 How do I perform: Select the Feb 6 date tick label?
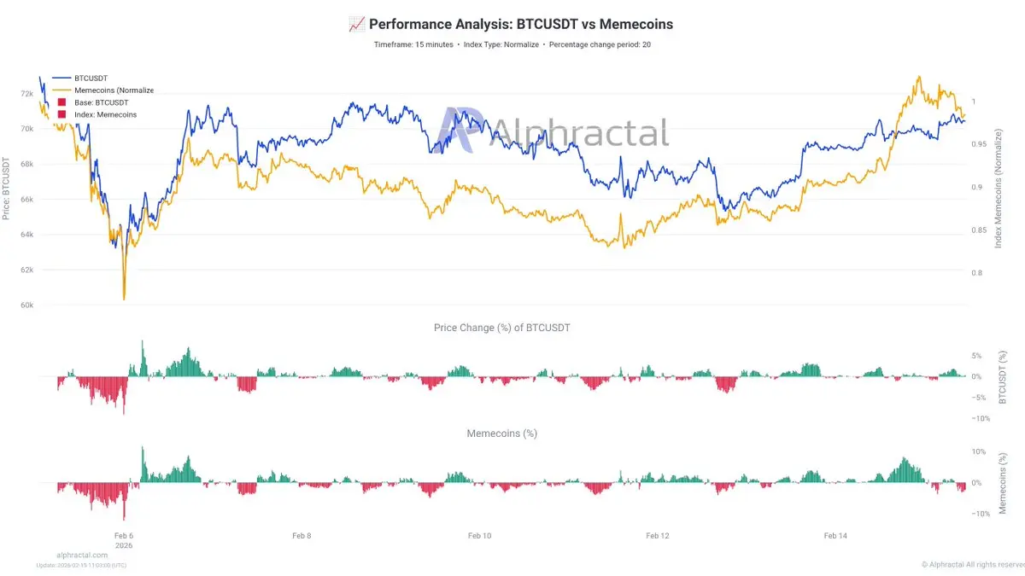click(x=124, y=536)
